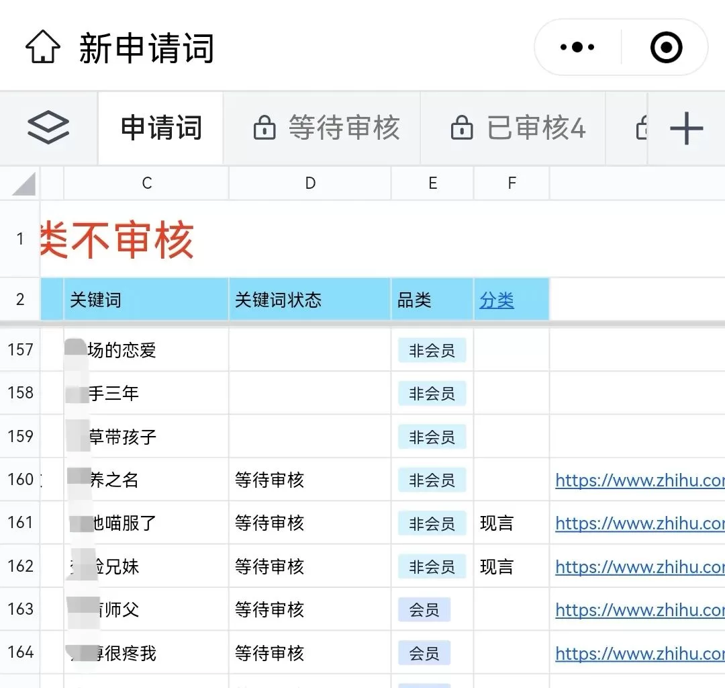Open the three-dots more menu
725x688 pixels.
pyautogui.click(x=577, y=48)
